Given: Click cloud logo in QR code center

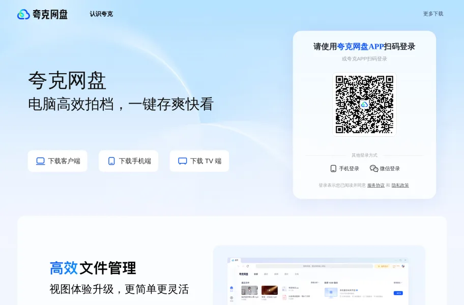Looking at the screenshot, I should pyautogui.click(x=364, y=104).
